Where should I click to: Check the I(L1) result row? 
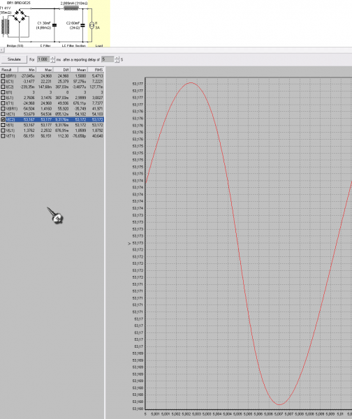[x=3, y=98]
